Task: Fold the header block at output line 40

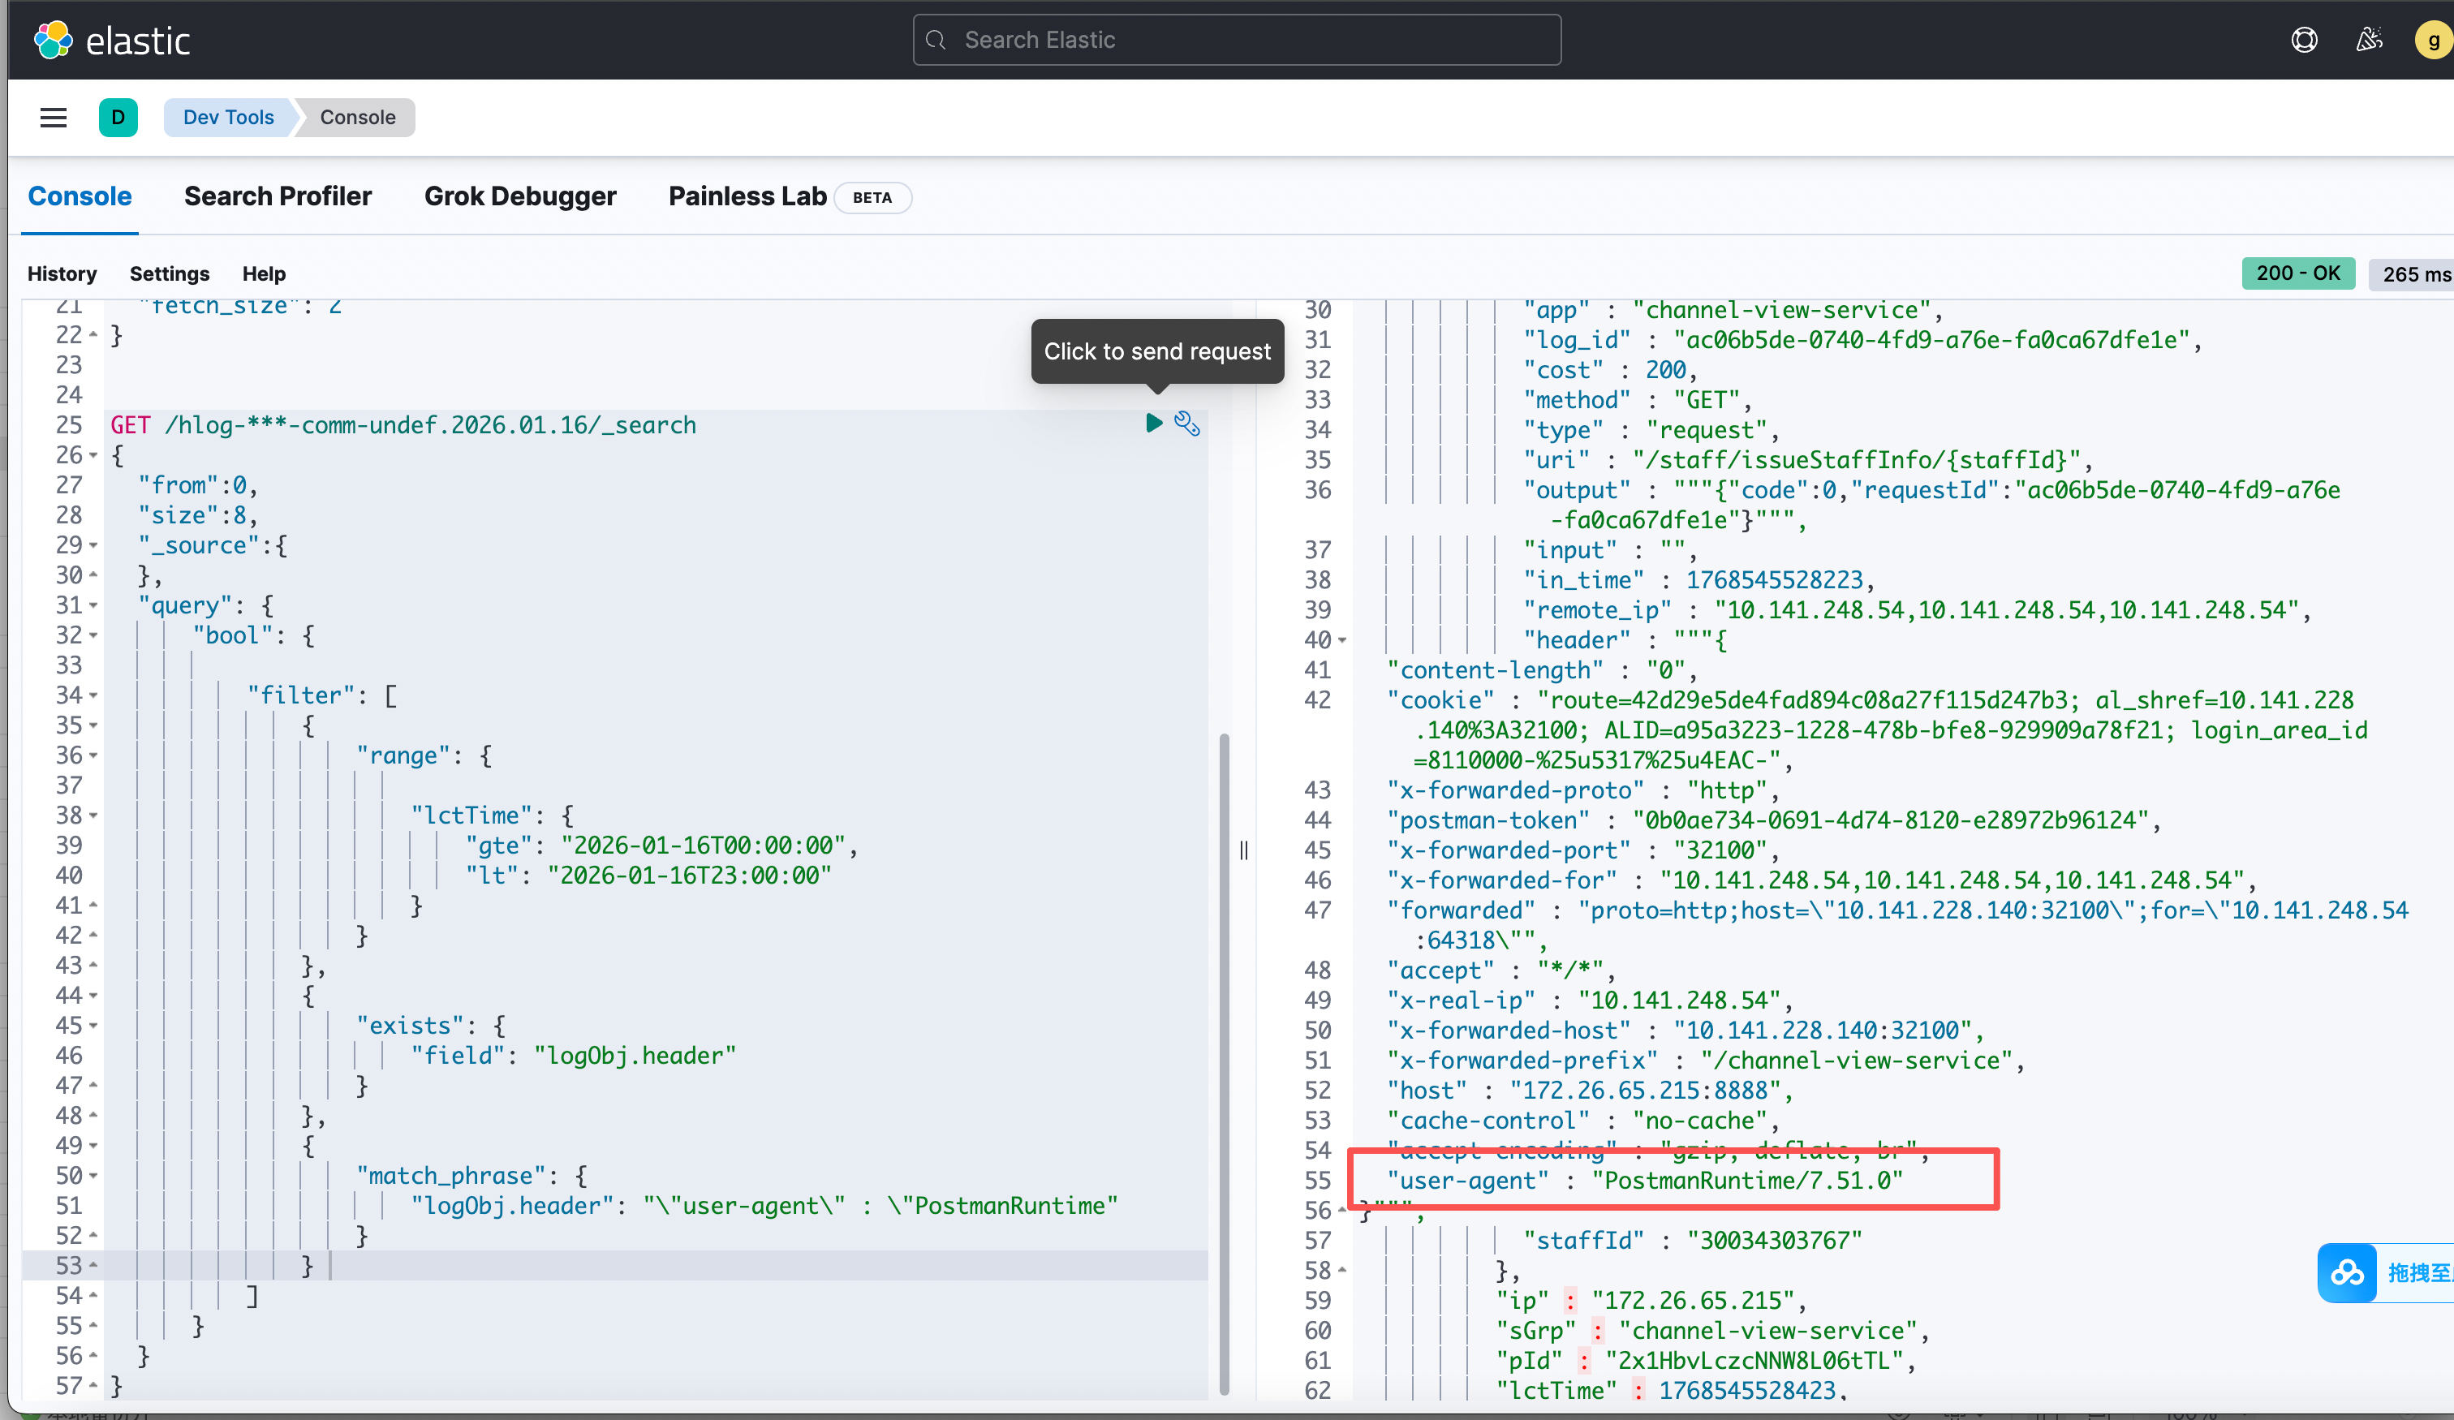Action: point(1342,641)
